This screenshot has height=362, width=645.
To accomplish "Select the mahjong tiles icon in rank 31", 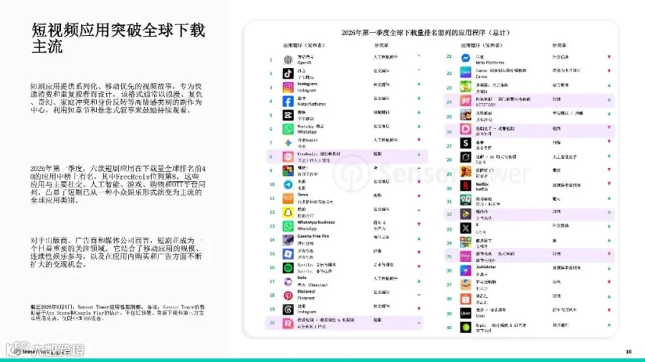I will click(x=466, y=200).
